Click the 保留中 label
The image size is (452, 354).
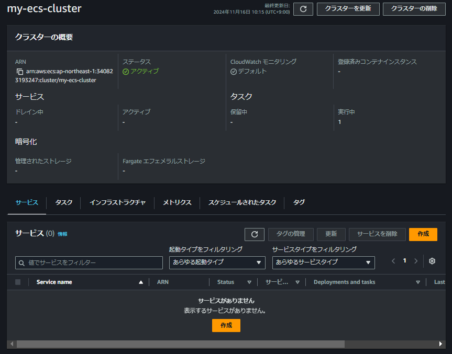[x=238, y=112]
